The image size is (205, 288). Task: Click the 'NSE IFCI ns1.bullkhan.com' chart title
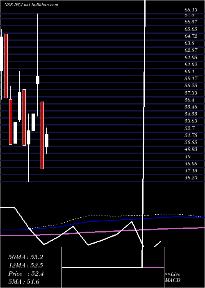pyautogui.click(x=31, y=5)
